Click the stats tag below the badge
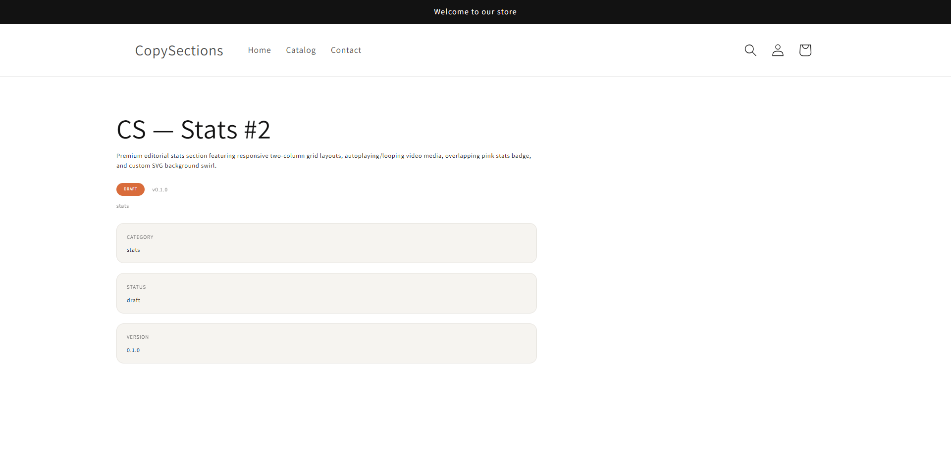 pos(123,206)
